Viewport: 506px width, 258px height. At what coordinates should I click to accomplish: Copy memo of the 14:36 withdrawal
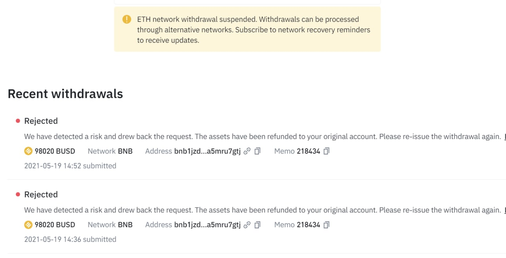pyautogui.click(x=327, y=225)
